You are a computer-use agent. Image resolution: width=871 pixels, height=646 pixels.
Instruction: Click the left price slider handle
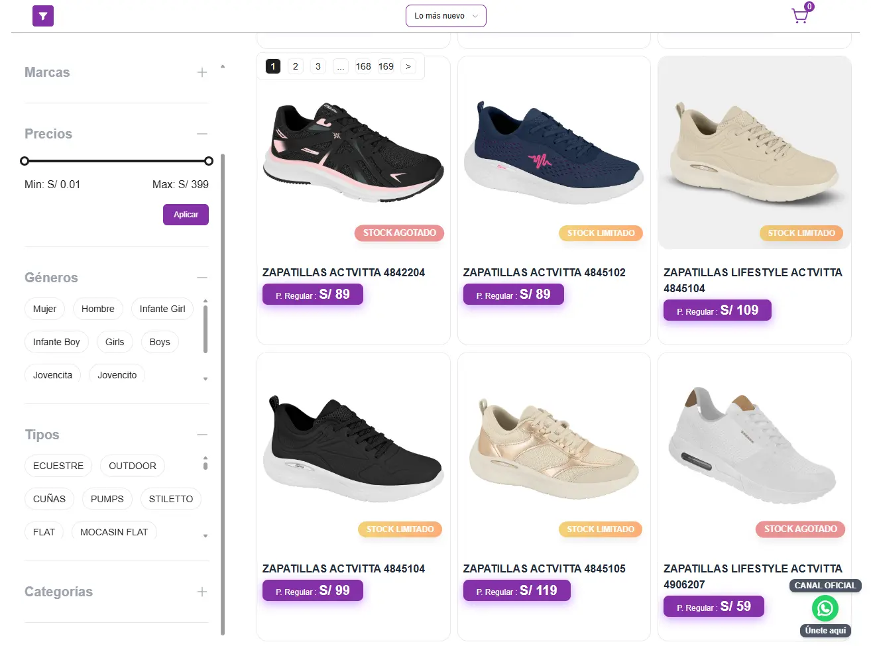tap(25, 160)
